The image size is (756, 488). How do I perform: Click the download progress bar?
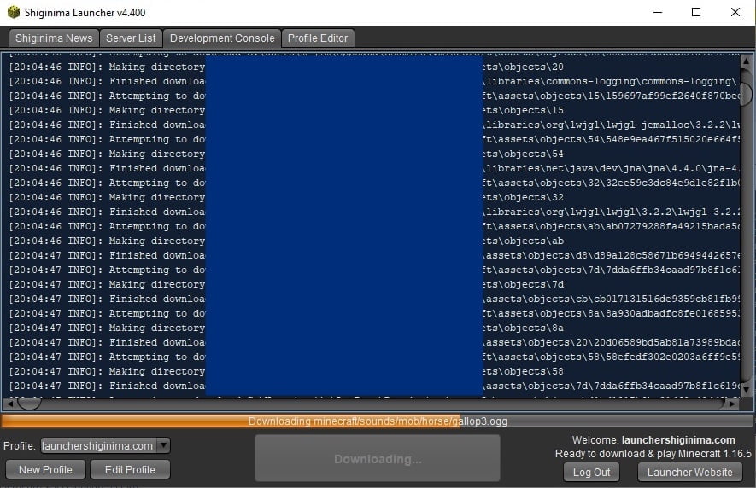378,421
